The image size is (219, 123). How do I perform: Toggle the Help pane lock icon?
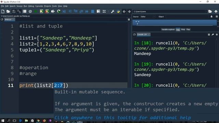(x=211, y=17)
